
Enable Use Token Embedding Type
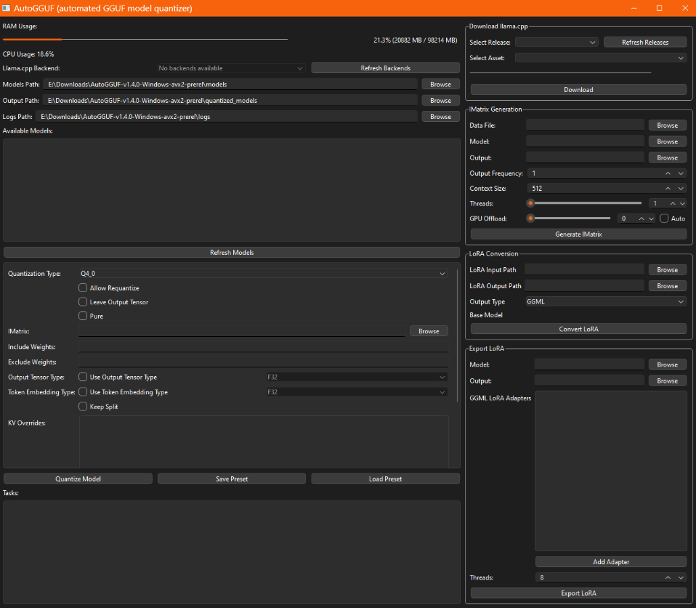pyautogui.click(x=83, y=392)
